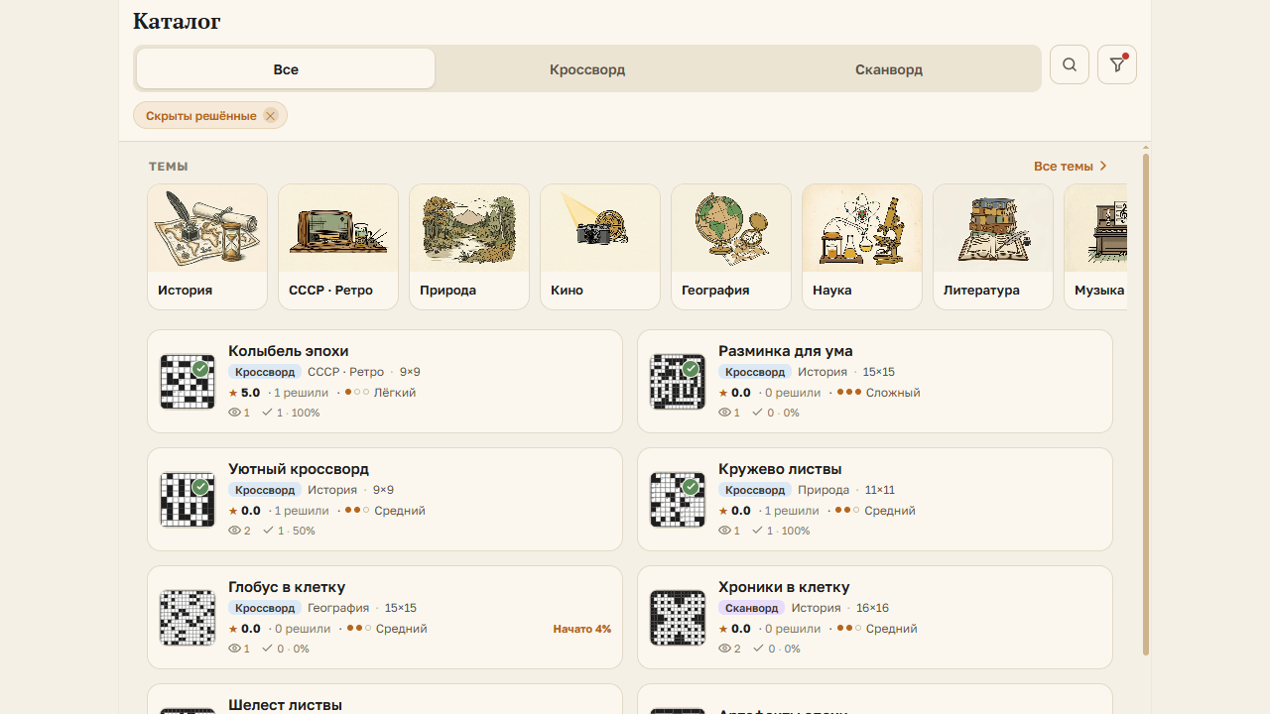1270x714 pixels.
Task: Click the '1 · 100%' stat on 'Кружево листвы'
Action: pyautogui.click(x=781, y=531)
